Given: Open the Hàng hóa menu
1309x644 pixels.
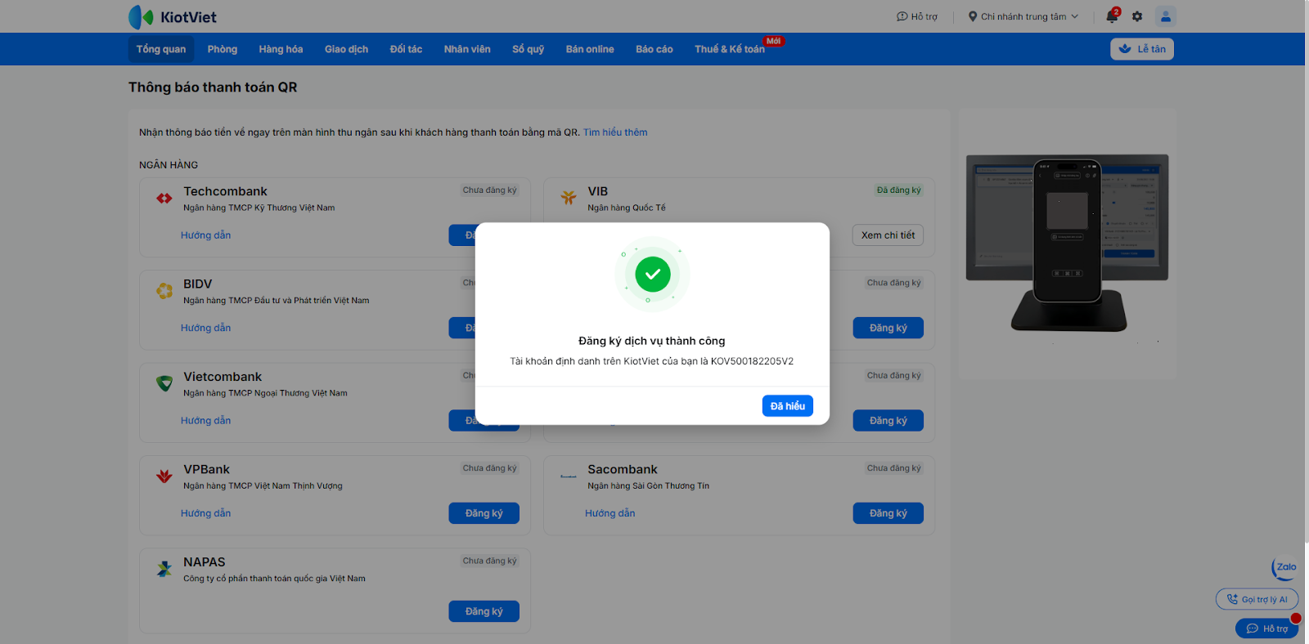Looking at the screenshot, I should [x=281, y=49].
